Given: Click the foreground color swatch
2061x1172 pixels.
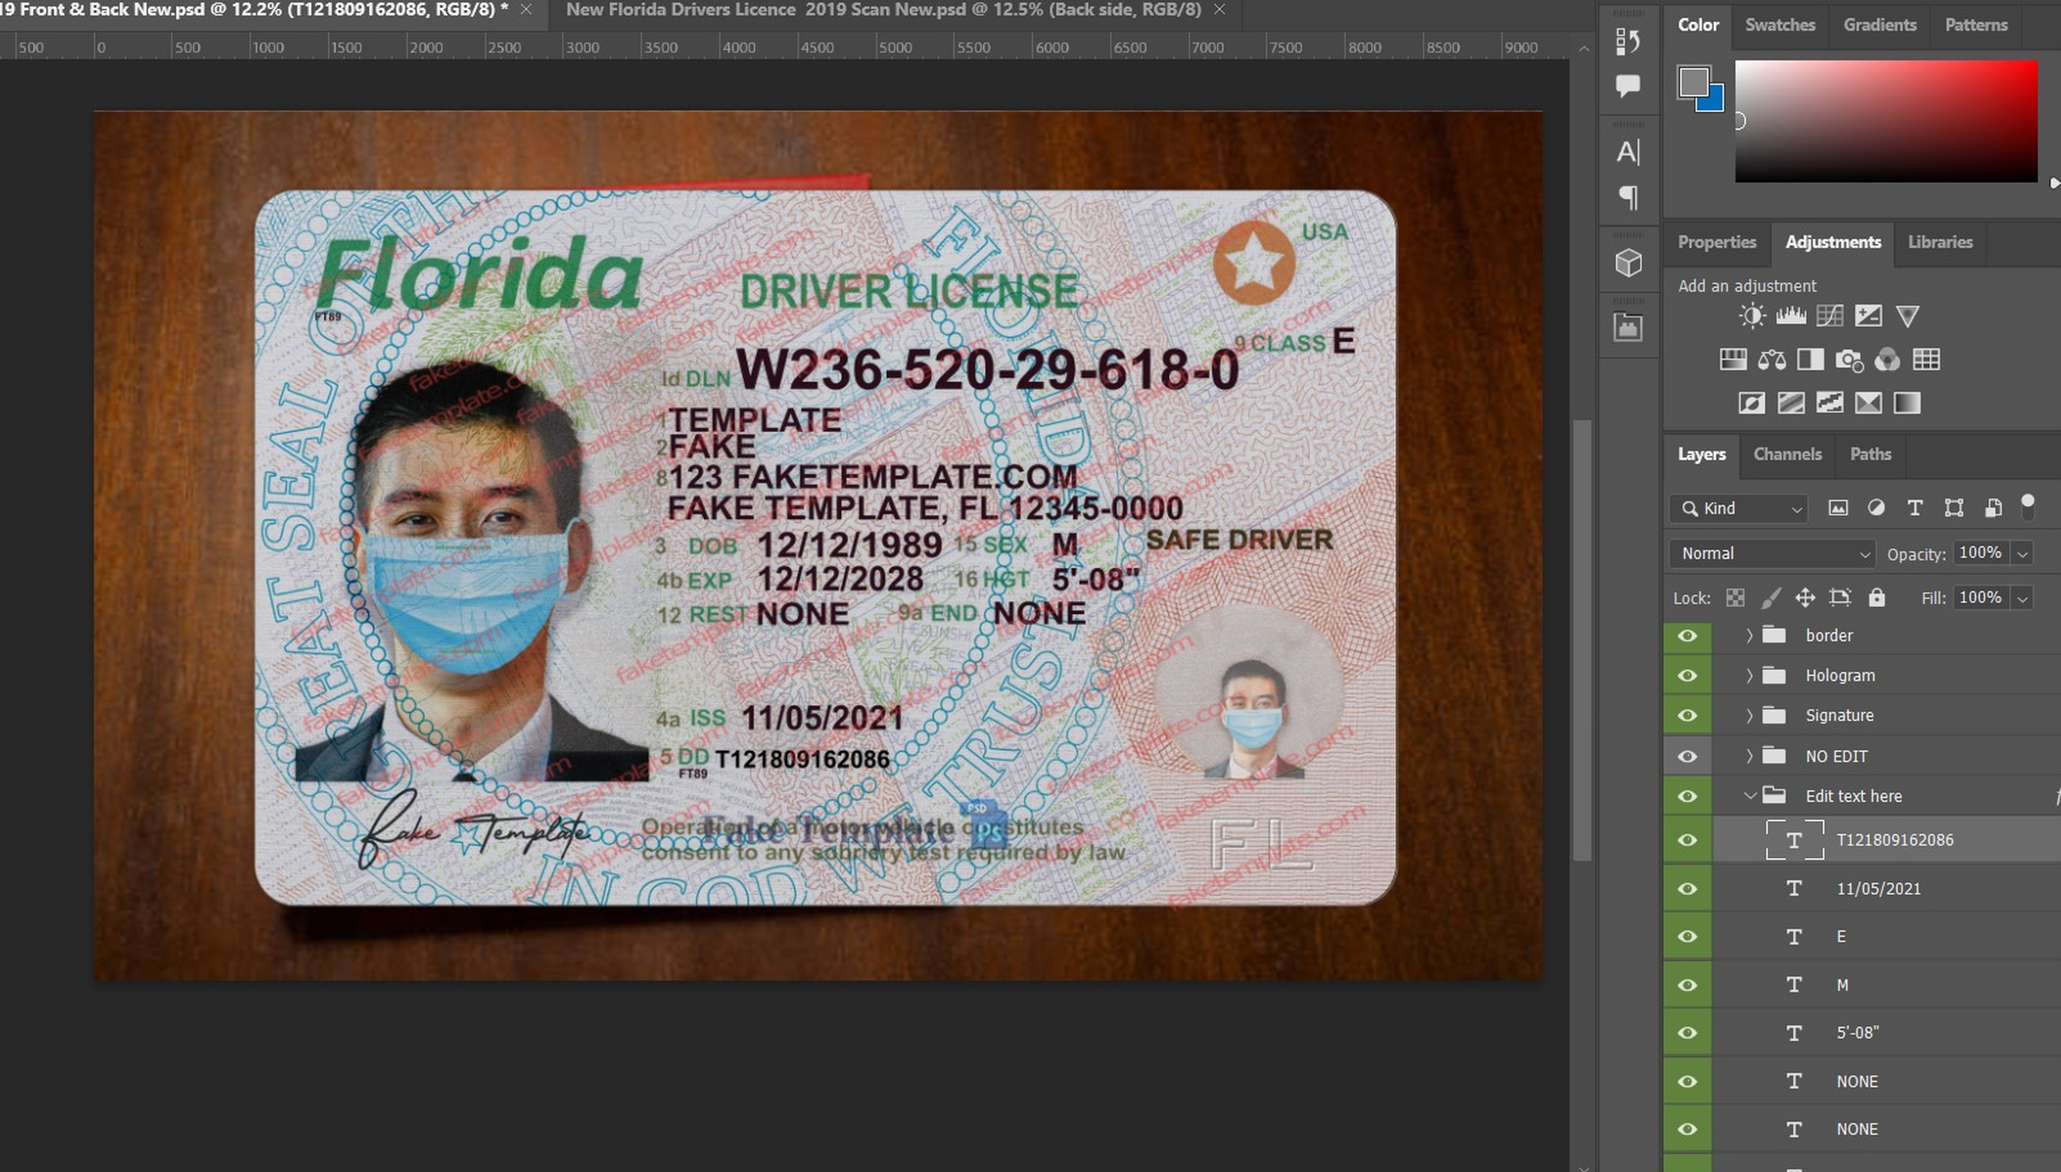Looking at the screenshot, I should (1693, 82).
